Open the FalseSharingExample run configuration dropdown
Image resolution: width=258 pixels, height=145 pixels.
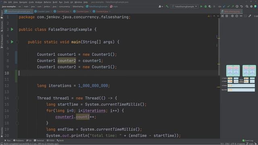(184, 6)
